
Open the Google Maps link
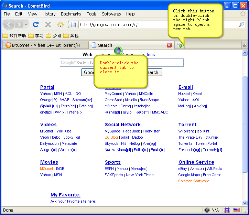tap(189, 175)
